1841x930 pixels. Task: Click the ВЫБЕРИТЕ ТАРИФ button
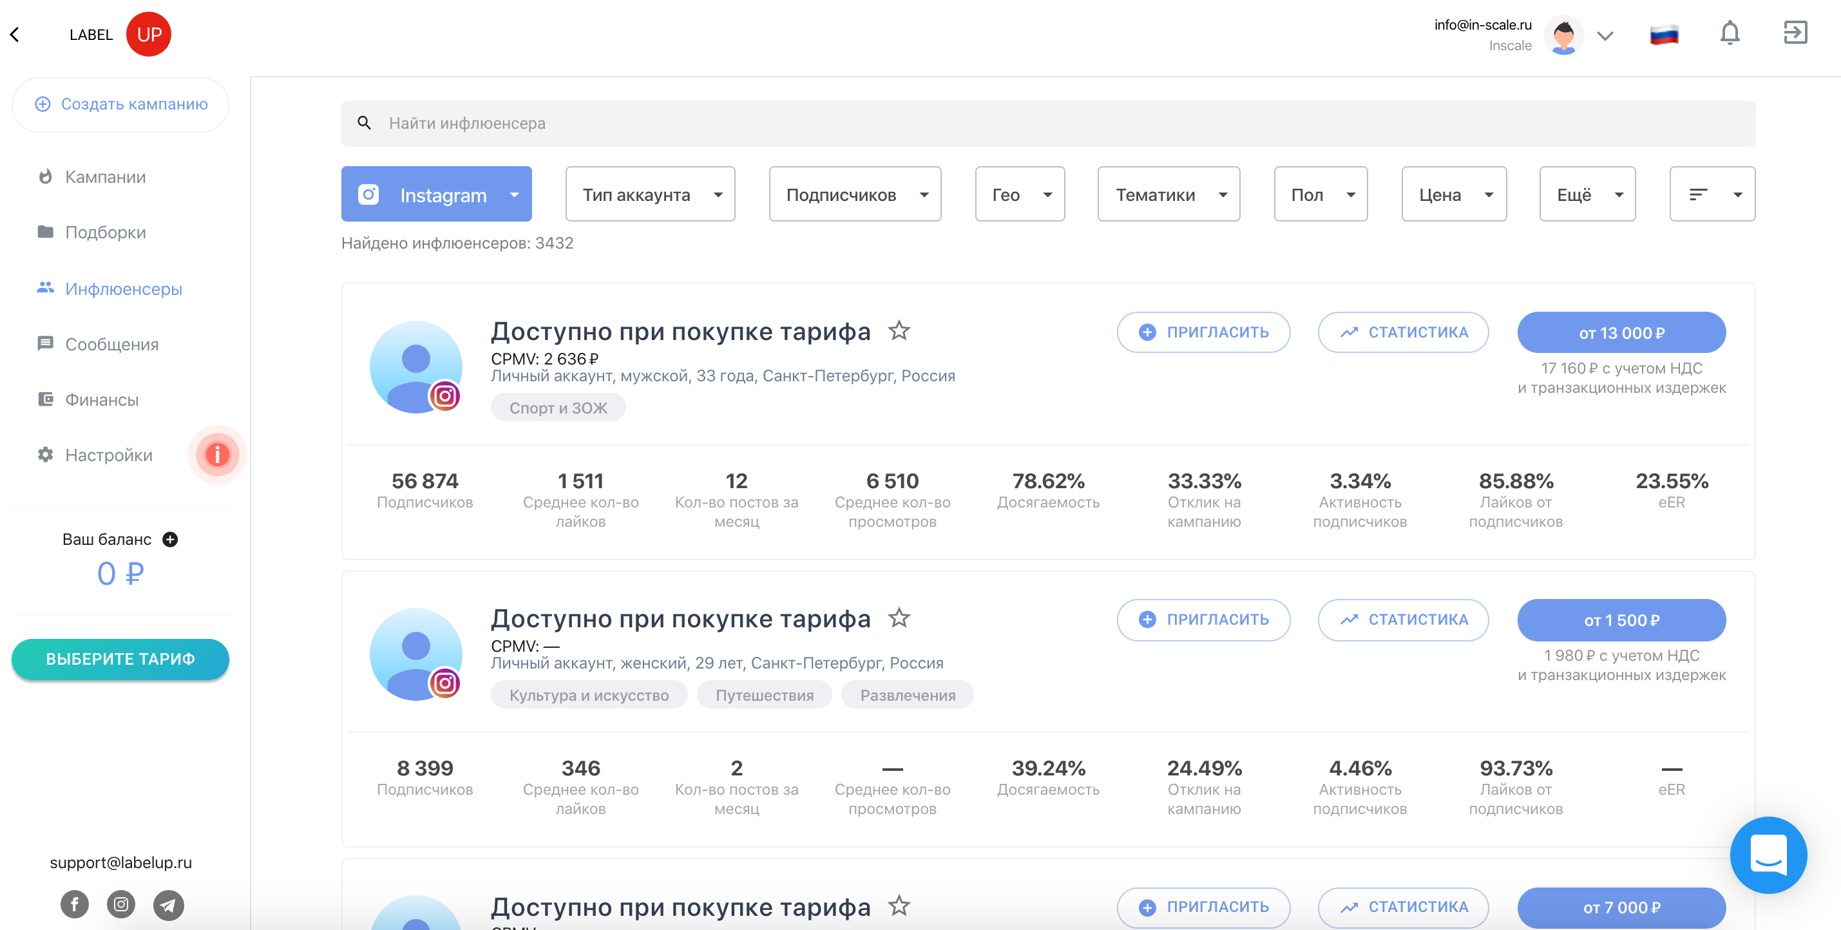(121, 659)
